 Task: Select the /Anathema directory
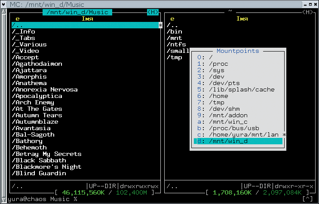pos(29,83)
